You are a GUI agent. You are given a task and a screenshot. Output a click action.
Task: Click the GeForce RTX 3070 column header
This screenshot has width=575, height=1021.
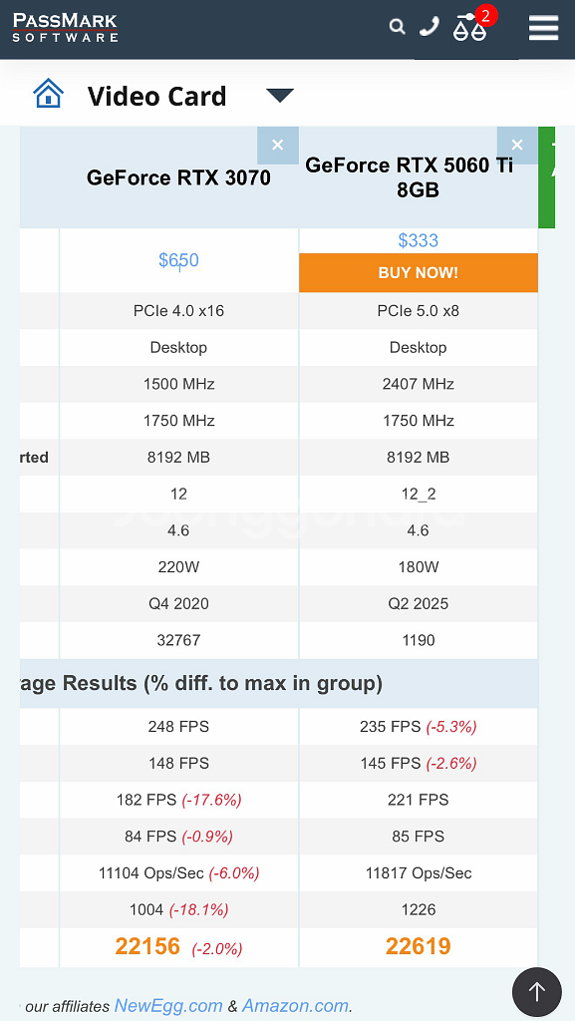click(177, 177)
